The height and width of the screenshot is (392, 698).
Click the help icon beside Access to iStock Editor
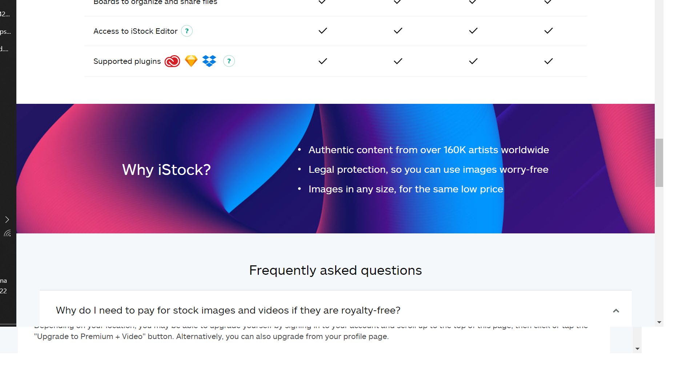pos(187,31)
